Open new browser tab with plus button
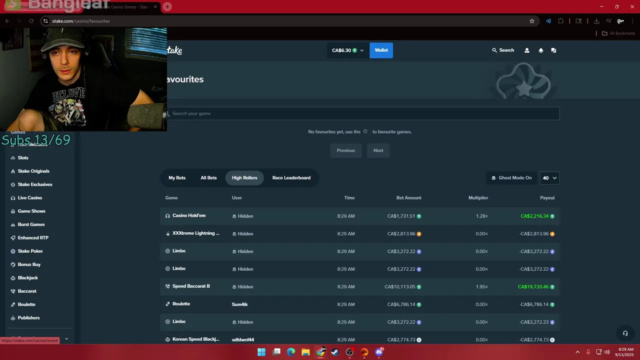Screen dimensions: 640x360 tap(167, 6)
